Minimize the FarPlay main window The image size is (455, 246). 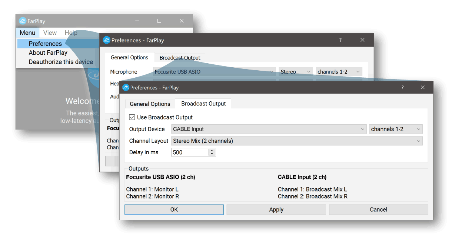coord(137,21)
